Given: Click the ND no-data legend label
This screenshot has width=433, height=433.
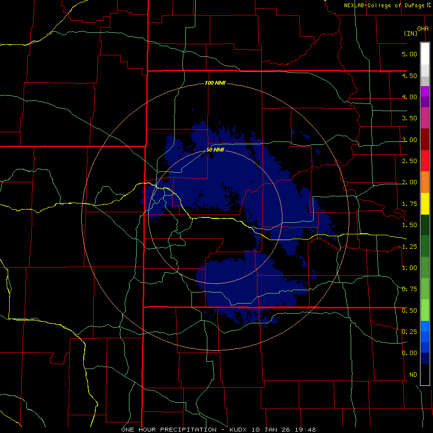Looking at the screenshot, I should coord(413,375).
